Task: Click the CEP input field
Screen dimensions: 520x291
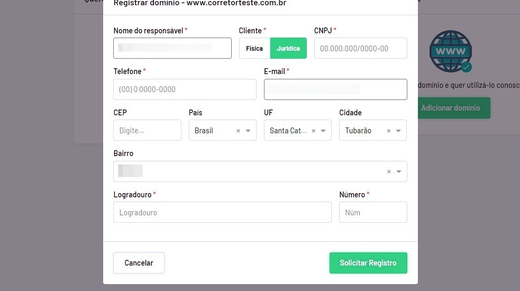Action: (147, 130)
